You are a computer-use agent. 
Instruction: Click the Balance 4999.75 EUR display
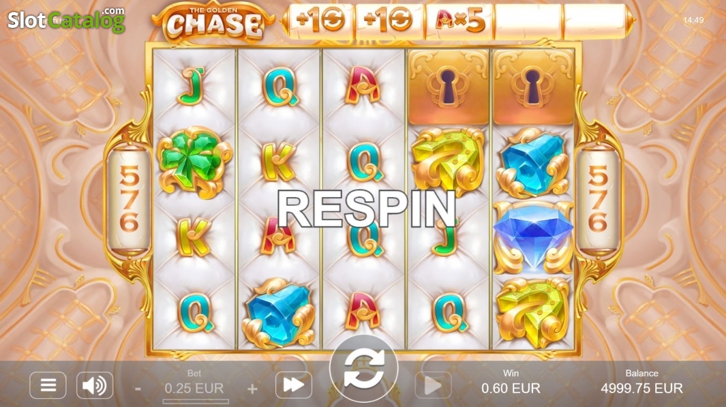point(642,383)
